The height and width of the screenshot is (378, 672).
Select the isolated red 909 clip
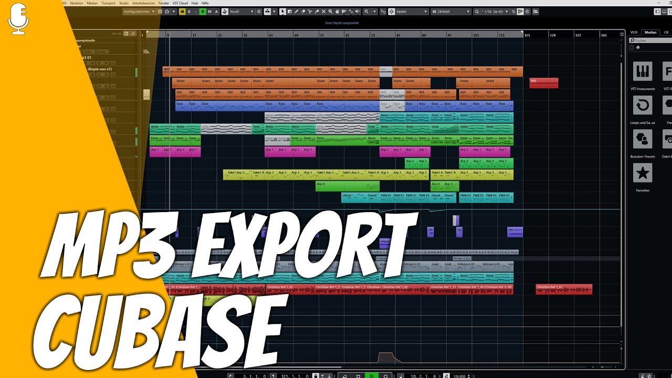[x=544, y=83]
